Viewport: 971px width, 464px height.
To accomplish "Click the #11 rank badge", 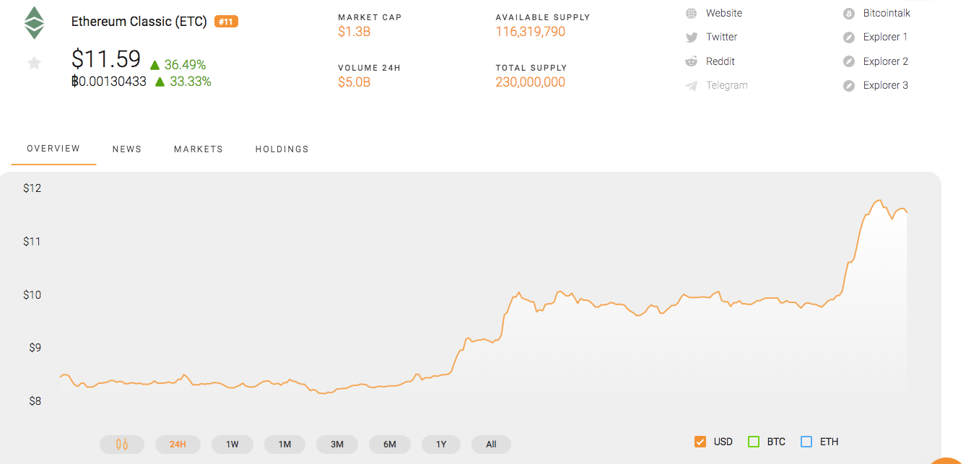I will [x=226, y=22].
